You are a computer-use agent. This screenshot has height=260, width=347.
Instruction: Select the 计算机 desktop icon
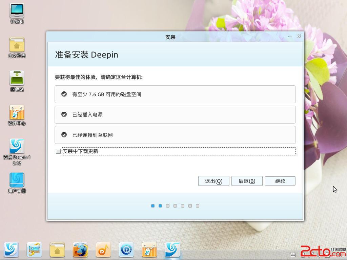tap(17, 14)
